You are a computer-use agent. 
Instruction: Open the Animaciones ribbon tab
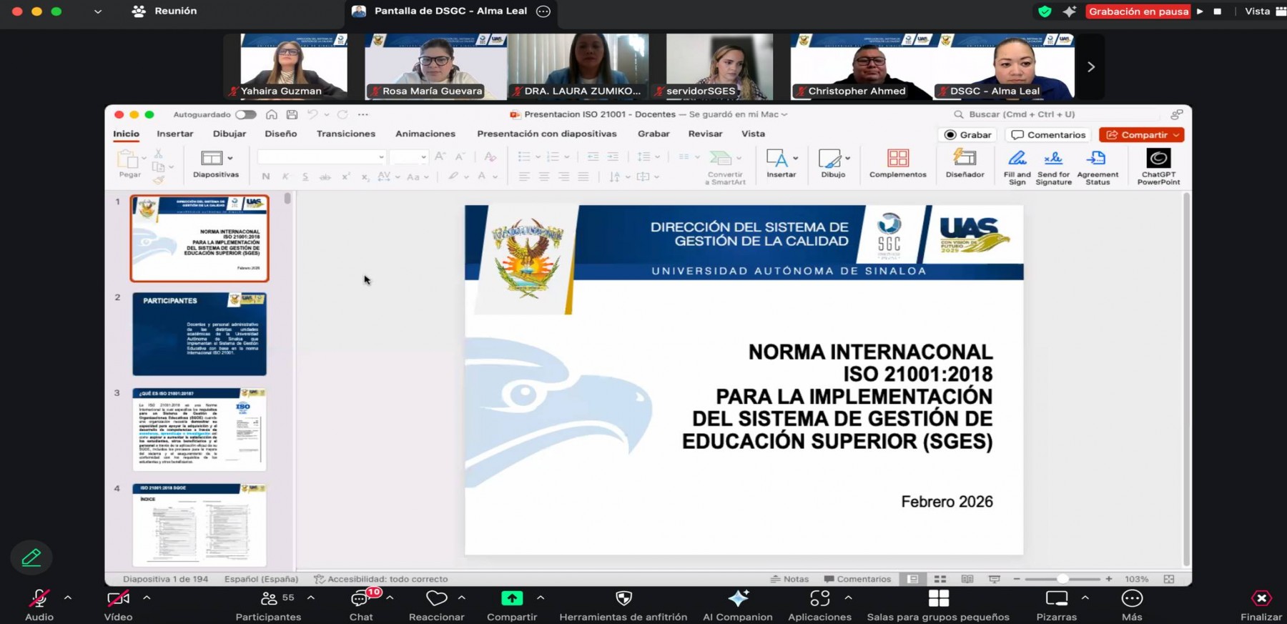[x=425, y=134]
